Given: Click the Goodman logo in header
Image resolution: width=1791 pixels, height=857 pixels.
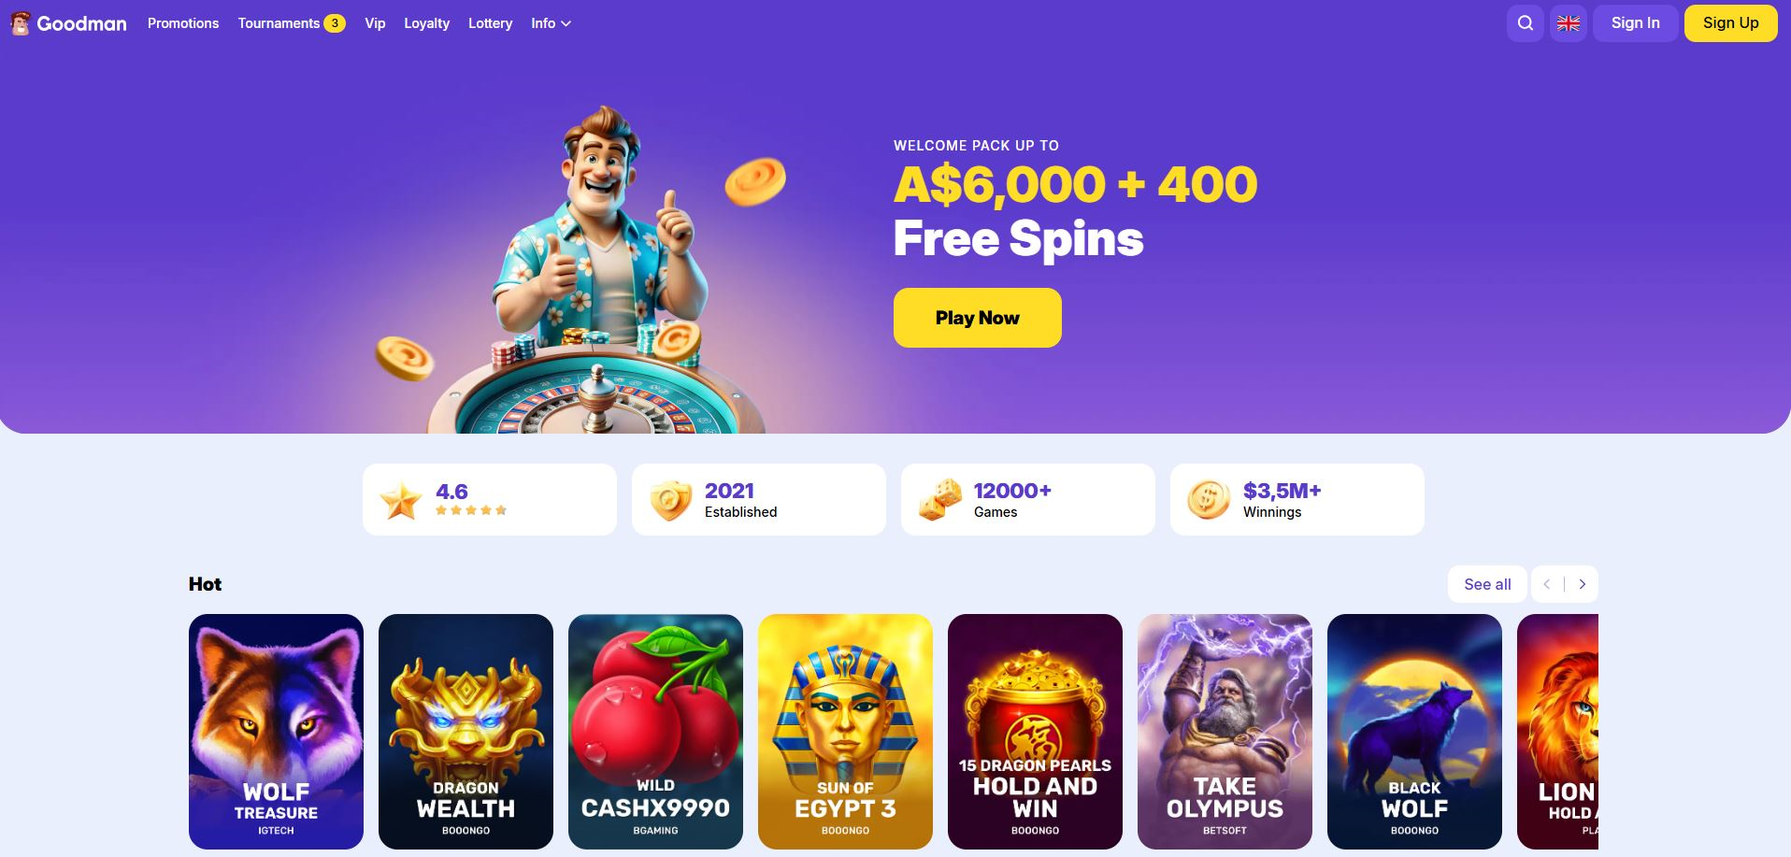Looking at the screenshot, I should [x=68, y=23].
